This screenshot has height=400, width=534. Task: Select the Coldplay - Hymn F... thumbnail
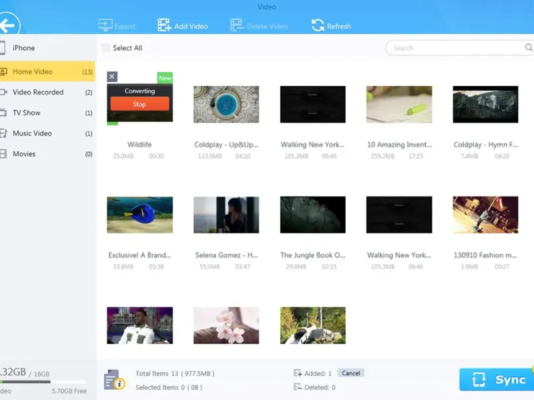click(x=485, y=104)
